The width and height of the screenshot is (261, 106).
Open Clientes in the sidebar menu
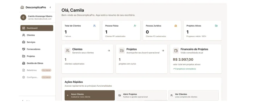point(37,35)
